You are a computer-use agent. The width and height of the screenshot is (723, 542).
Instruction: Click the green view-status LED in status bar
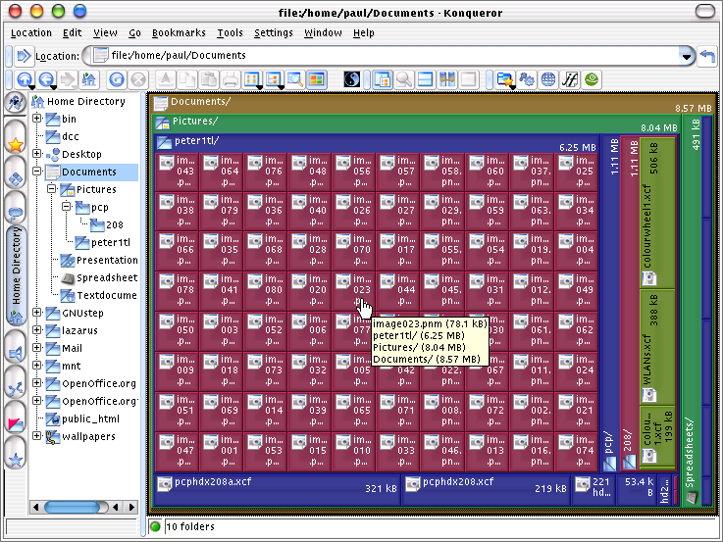pos(155,526)
